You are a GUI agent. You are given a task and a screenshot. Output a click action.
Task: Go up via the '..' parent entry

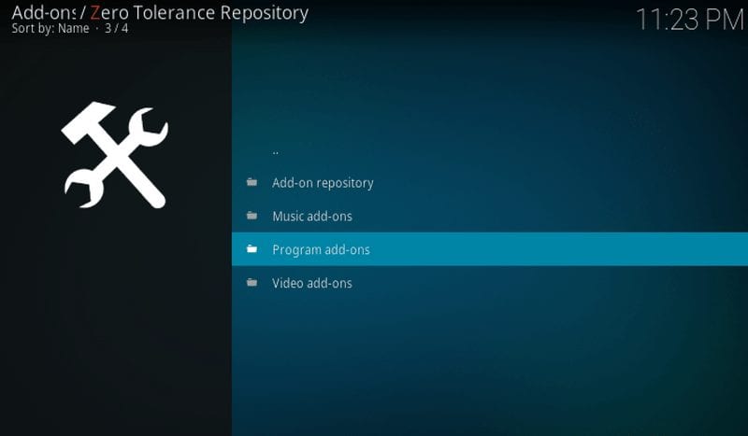[x=490, y=149]
